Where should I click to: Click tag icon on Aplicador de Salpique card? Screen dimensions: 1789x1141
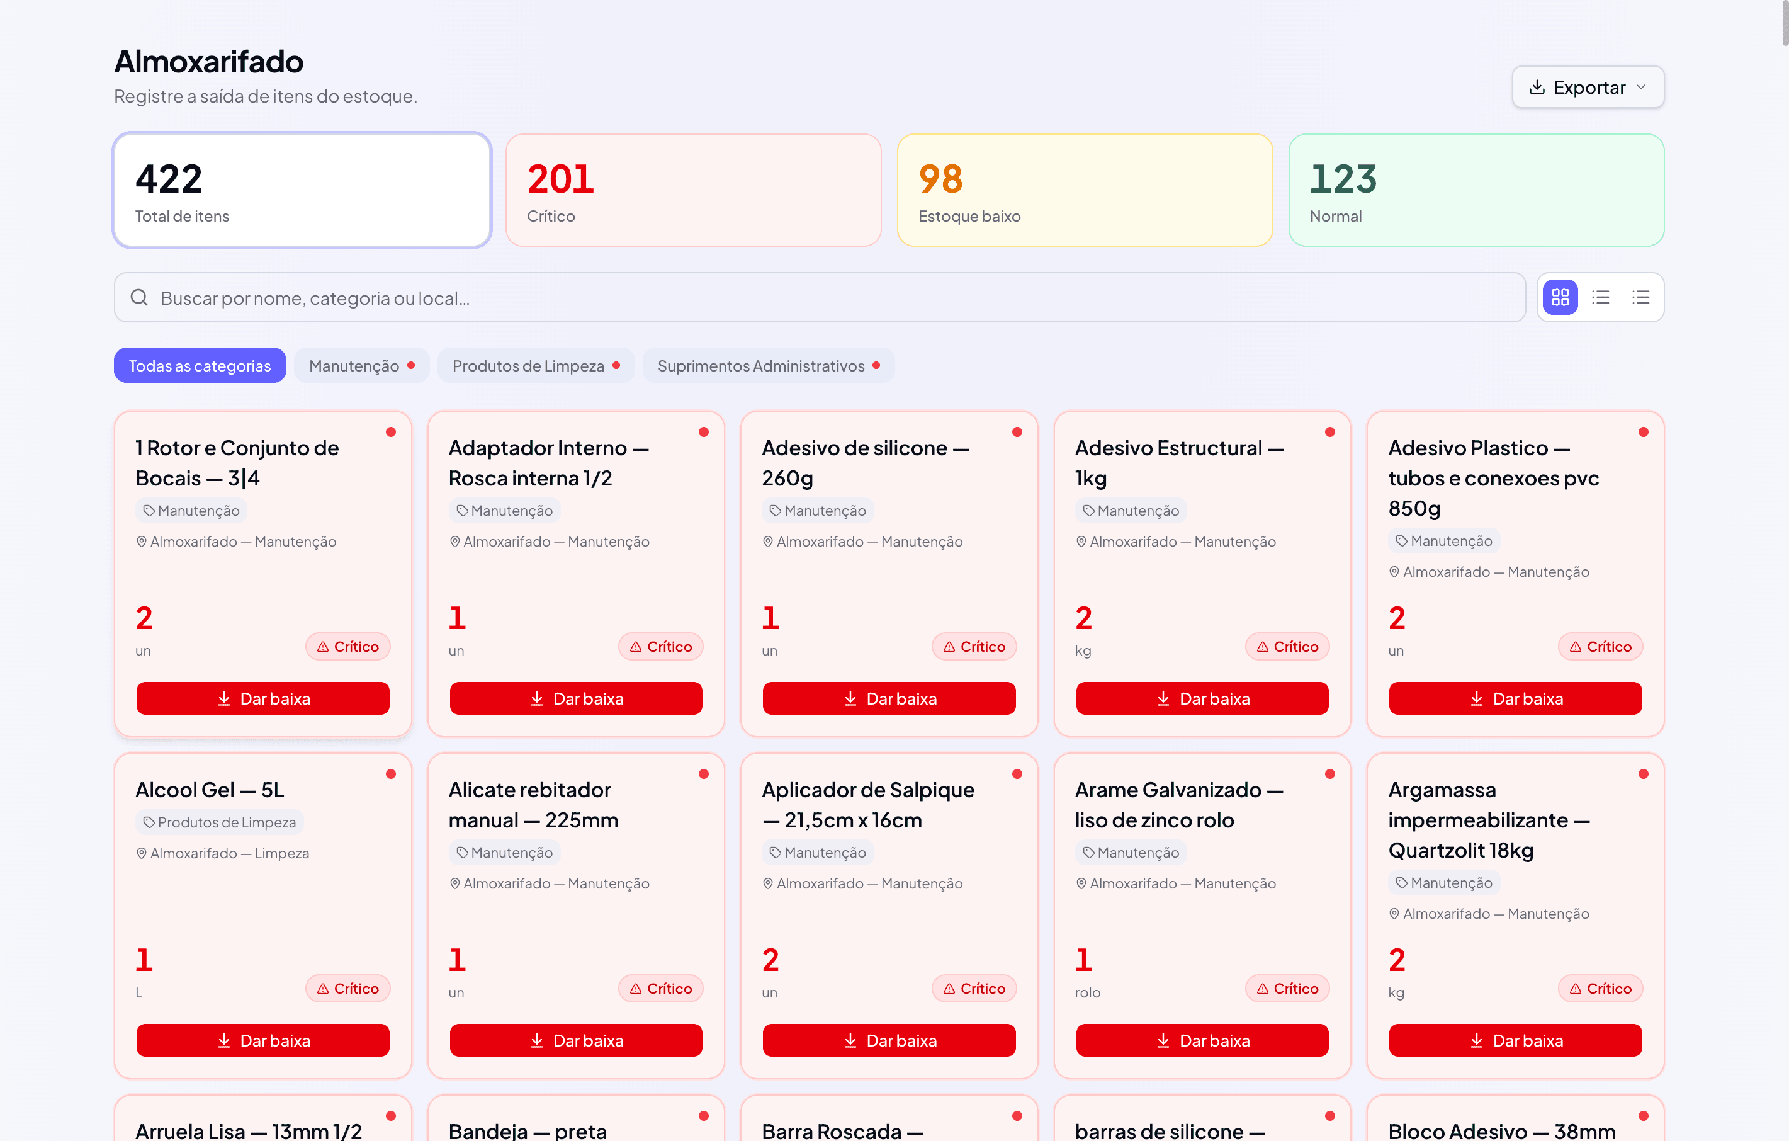[775, 853]
